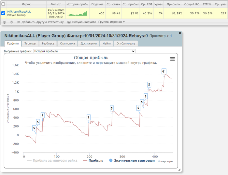
Task: Toggle the Прибыль за минусом рейка series
Action: 52,160
